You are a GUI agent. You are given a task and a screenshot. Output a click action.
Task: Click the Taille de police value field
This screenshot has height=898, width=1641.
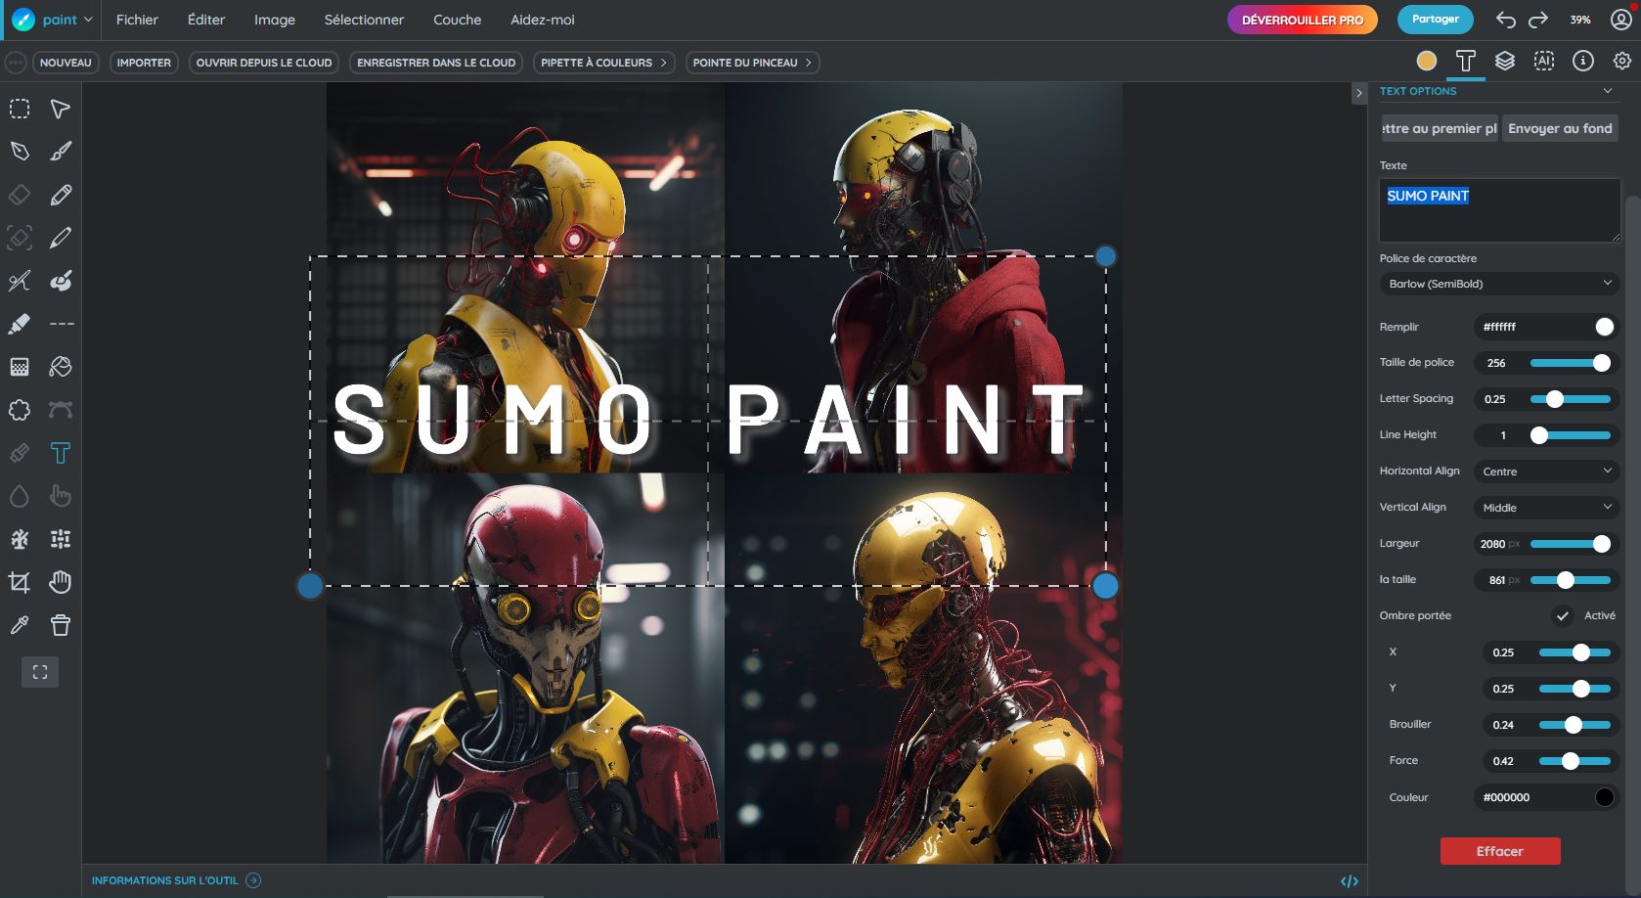[x=1497, y=363]
